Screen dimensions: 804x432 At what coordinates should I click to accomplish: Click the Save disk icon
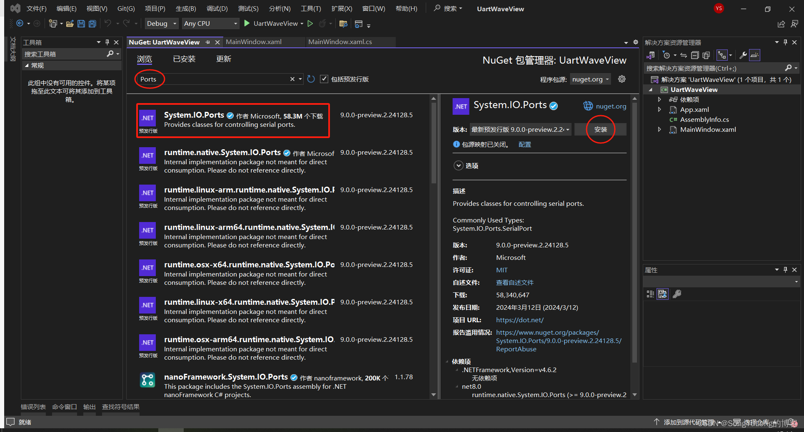(81, 24)
